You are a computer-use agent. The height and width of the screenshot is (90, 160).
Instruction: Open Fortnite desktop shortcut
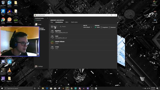click(x=9, y=62)
